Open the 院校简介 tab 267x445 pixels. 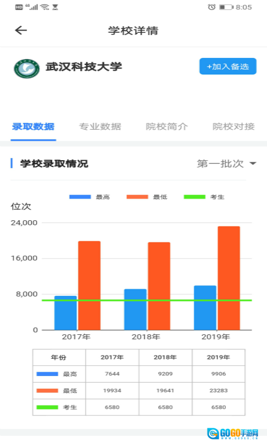[x=167, y=127]
